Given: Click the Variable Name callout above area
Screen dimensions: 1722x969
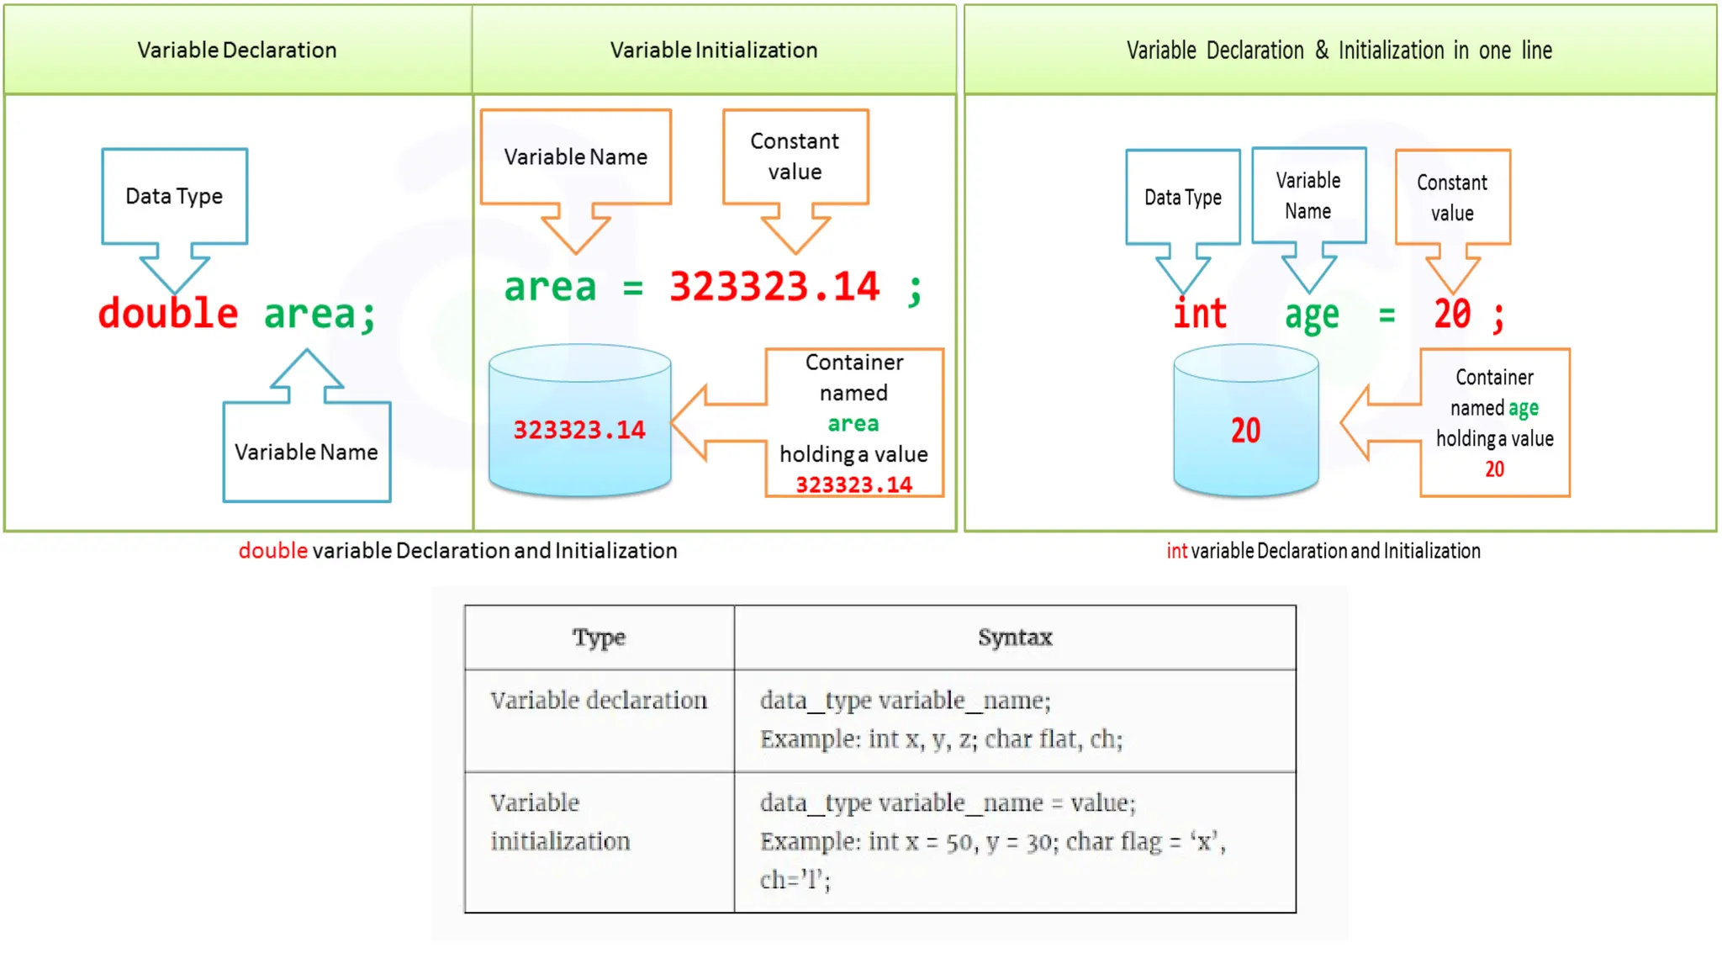Looking at the screenshot, I should (x=576, y=157).
